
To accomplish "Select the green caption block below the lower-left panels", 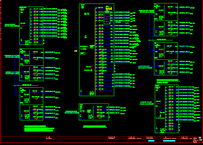I will tap(39, 128).
